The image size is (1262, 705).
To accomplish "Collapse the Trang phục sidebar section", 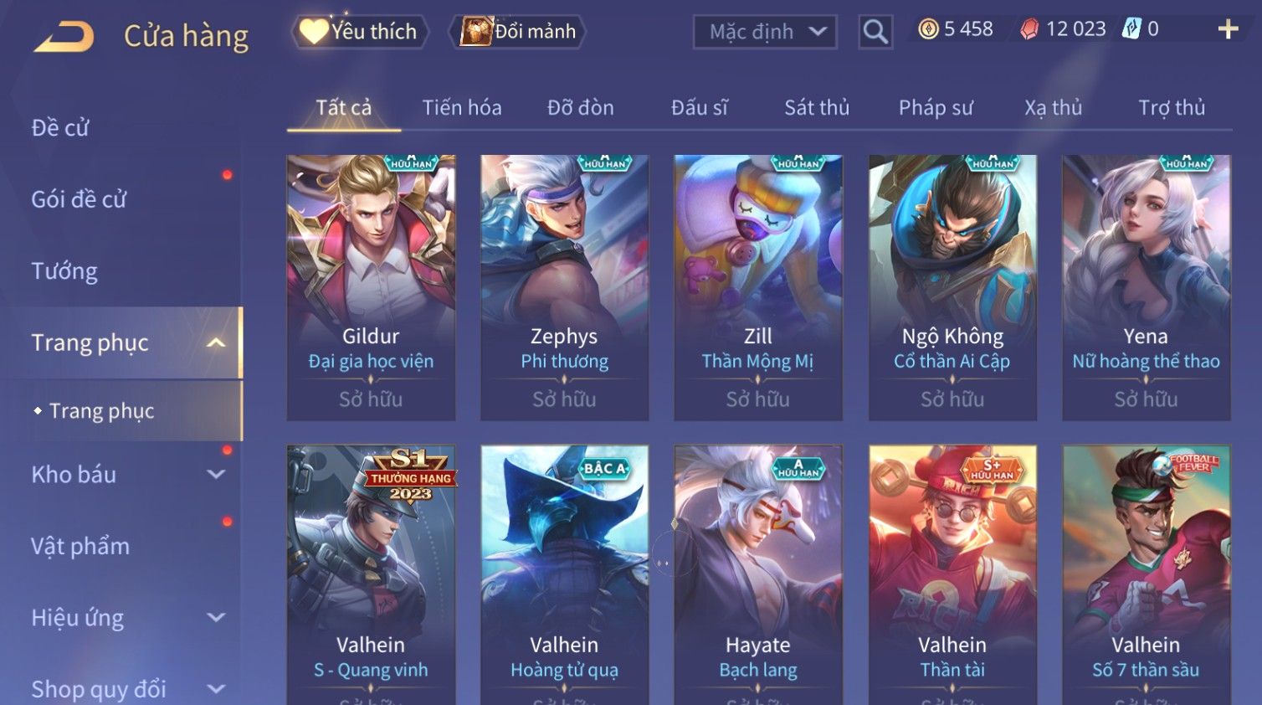I will 216,342.
